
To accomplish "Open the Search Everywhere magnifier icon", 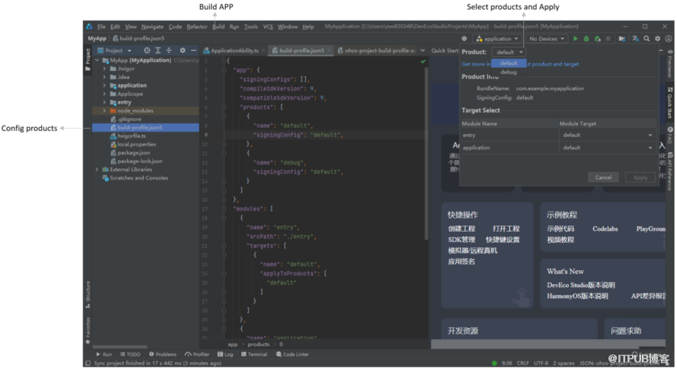I will point(647,39).
